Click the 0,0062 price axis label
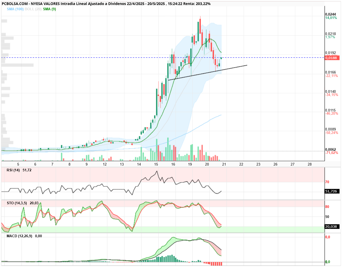 (331, 149)
